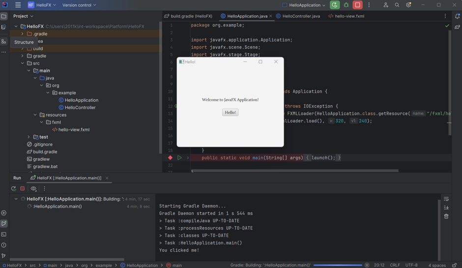Open the Run tool window sidebar icon
This screenshot has height=268, width=462.
(4, 223)
